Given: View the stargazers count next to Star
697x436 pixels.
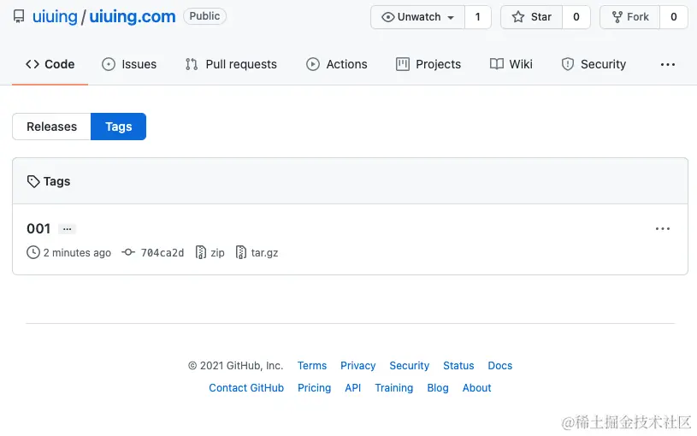Looking at the screenshot, I should click(x=576, y=17).
